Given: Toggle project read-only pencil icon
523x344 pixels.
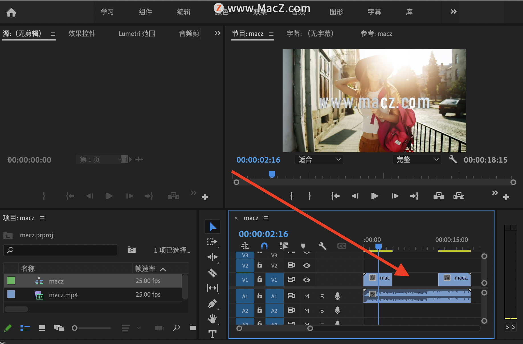Looking at the screenshot, I should click(x=8, y=328).
